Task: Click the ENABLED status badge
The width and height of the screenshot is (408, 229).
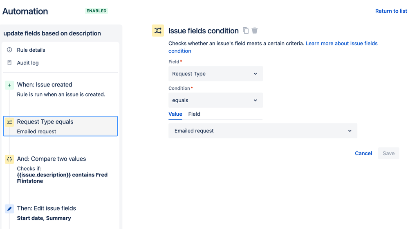Action: point(96,11)
